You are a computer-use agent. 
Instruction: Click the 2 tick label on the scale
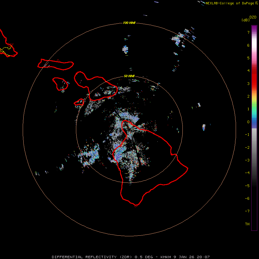click(248, 96)
